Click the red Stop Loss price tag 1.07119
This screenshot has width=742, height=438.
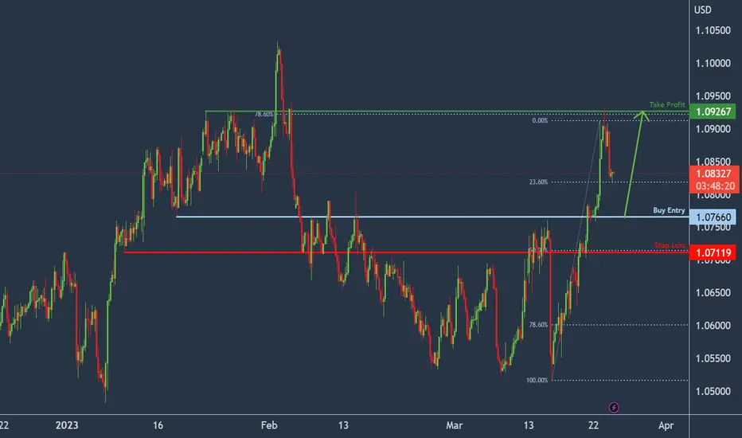tap(713, 253)
